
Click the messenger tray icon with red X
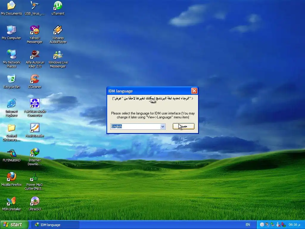[x=278, y=225]
